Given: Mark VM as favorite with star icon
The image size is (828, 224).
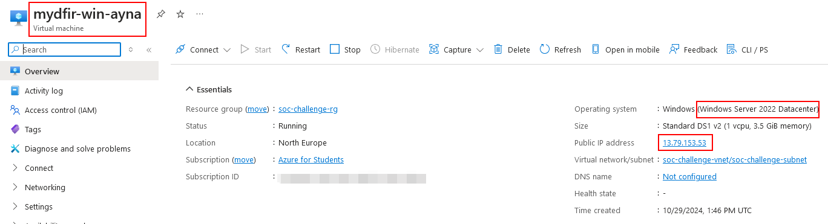Looking at the screenshot, I should pos(180,14).
